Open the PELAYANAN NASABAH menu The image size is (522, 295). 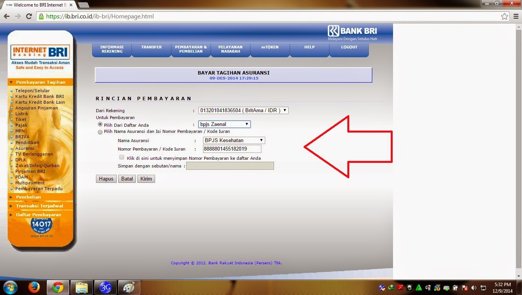coord(230,49)
